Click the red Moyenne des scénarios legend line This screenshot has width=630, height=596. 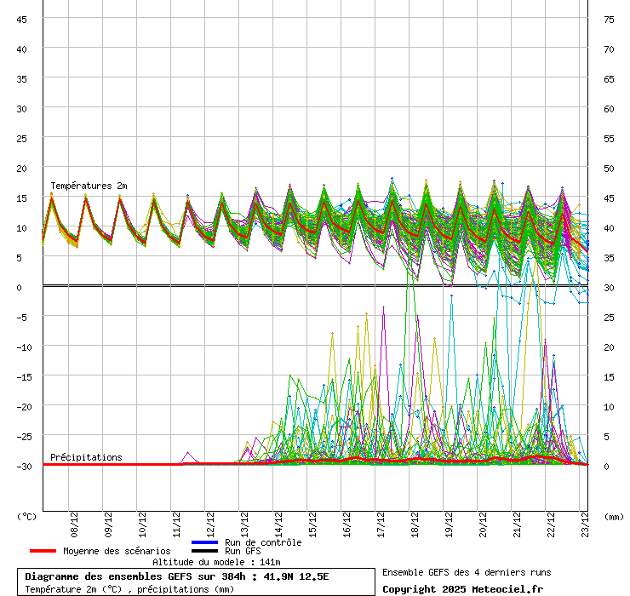pyautogui.click(x=43, y=551)
